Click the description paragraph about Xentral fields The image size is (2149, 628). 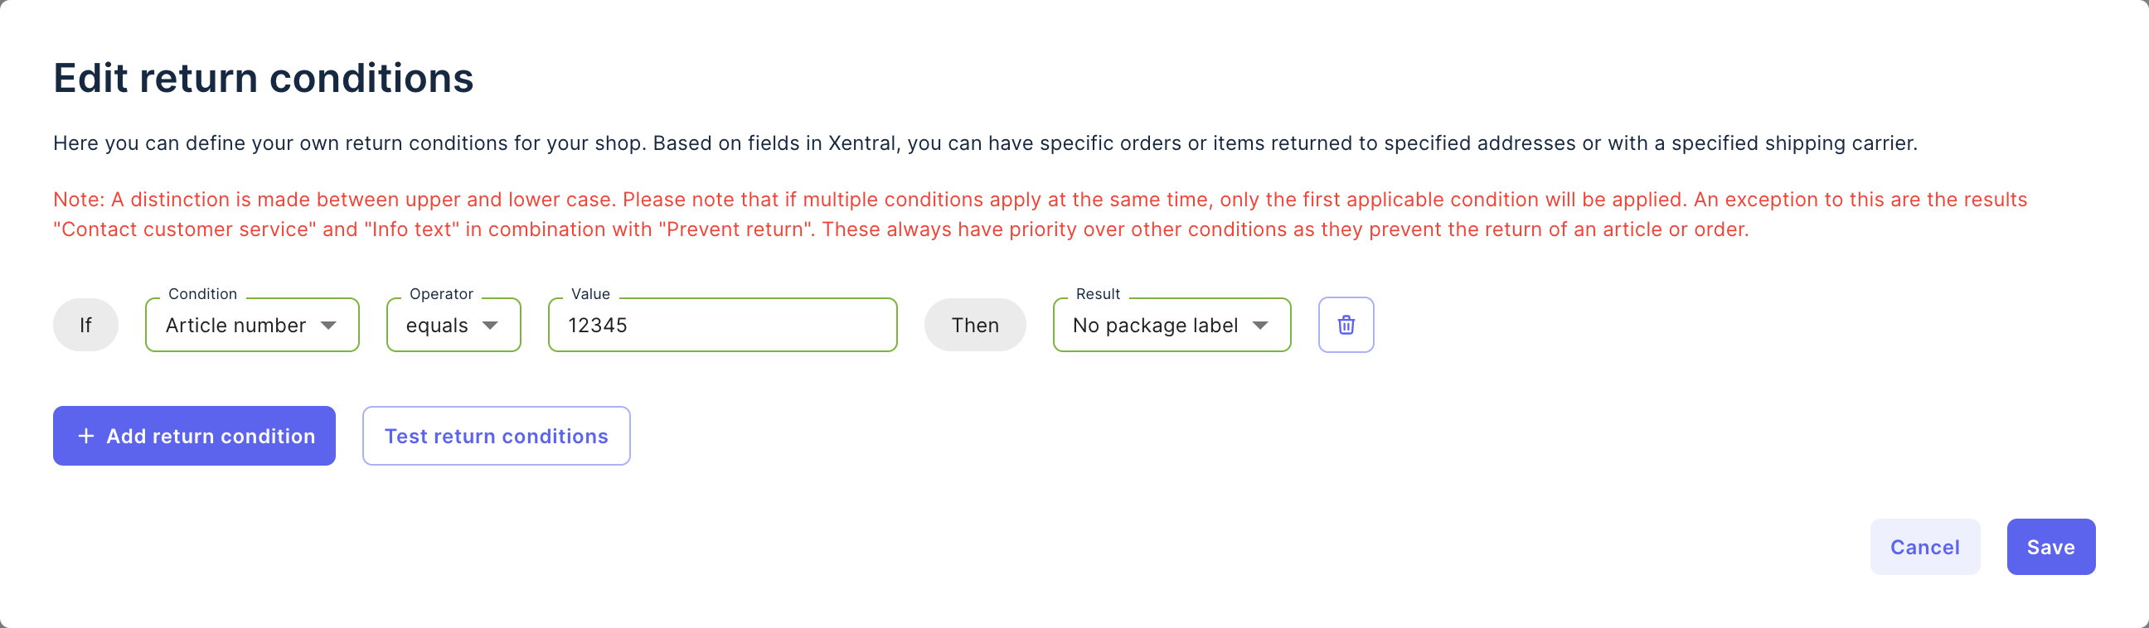pyautogui.click(x=984, y=143)
